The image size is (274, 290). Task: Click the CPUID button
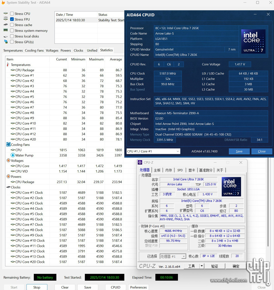coord(115,287)
